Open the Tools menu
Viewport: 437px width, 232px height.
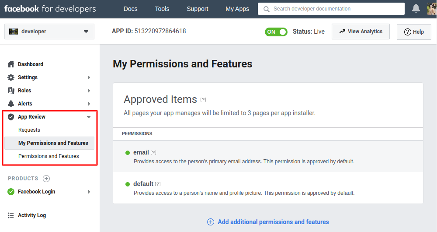(x=162, y=9)
